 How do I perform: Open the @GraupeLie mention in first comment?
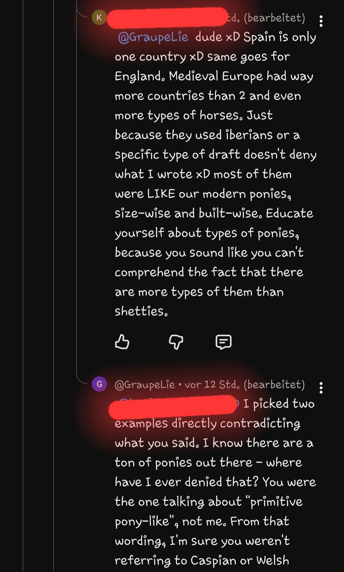[x=153, y=37]
